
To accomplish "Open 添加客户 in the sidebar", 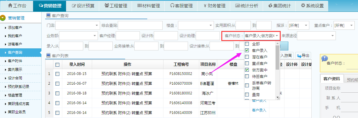I will [15, 28].
